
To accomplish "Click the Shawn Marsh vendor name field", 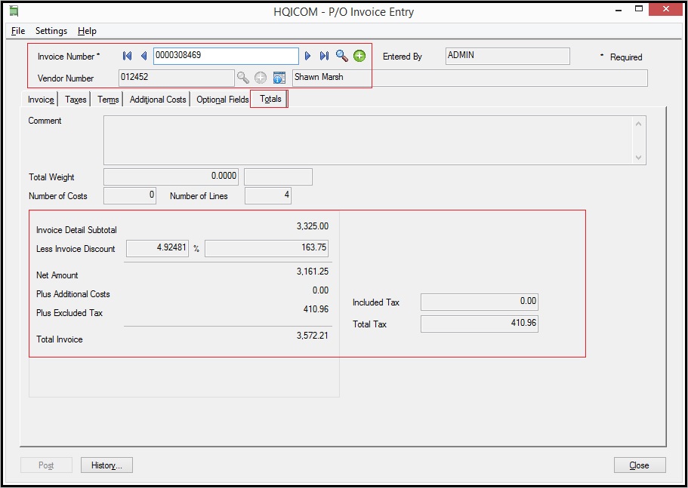I will click(x=470, y=78).
